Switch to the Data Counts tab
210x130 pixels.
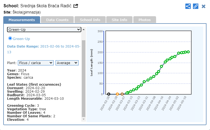point(57,20)
